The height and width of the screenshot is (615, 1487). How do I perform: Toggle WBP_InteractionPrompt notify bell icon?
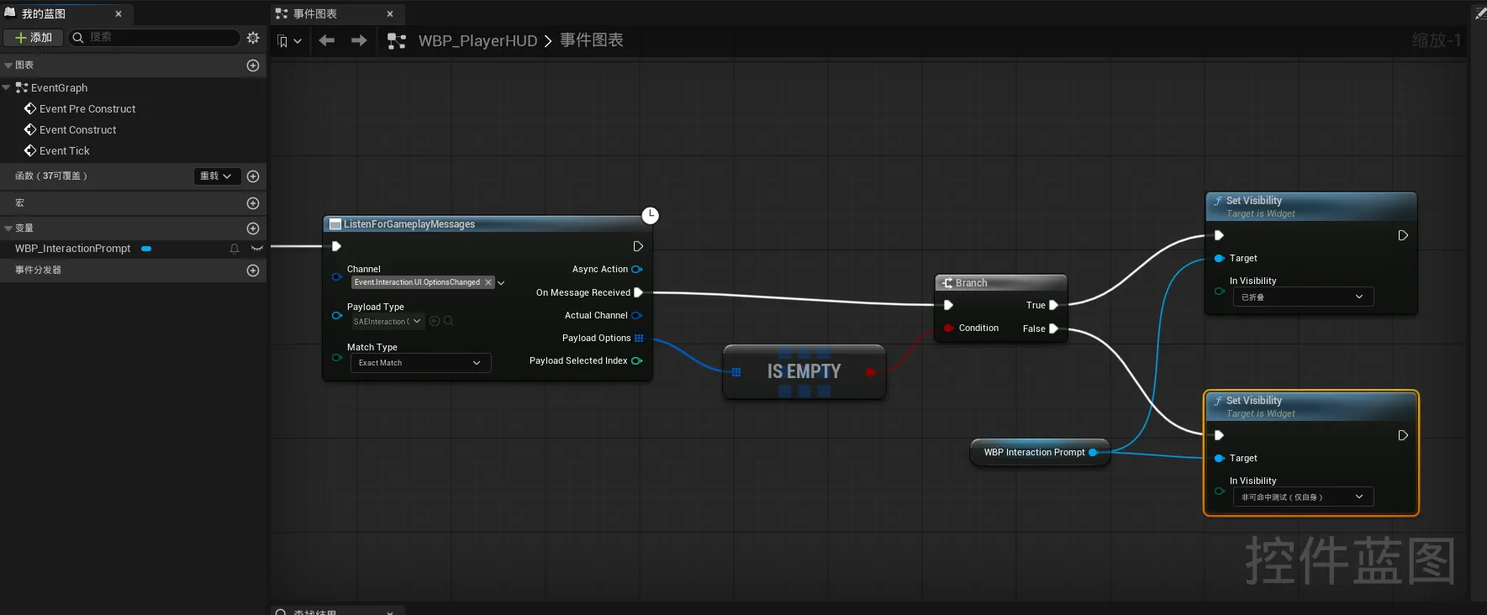pyautogui.click(x=235, y=249)
